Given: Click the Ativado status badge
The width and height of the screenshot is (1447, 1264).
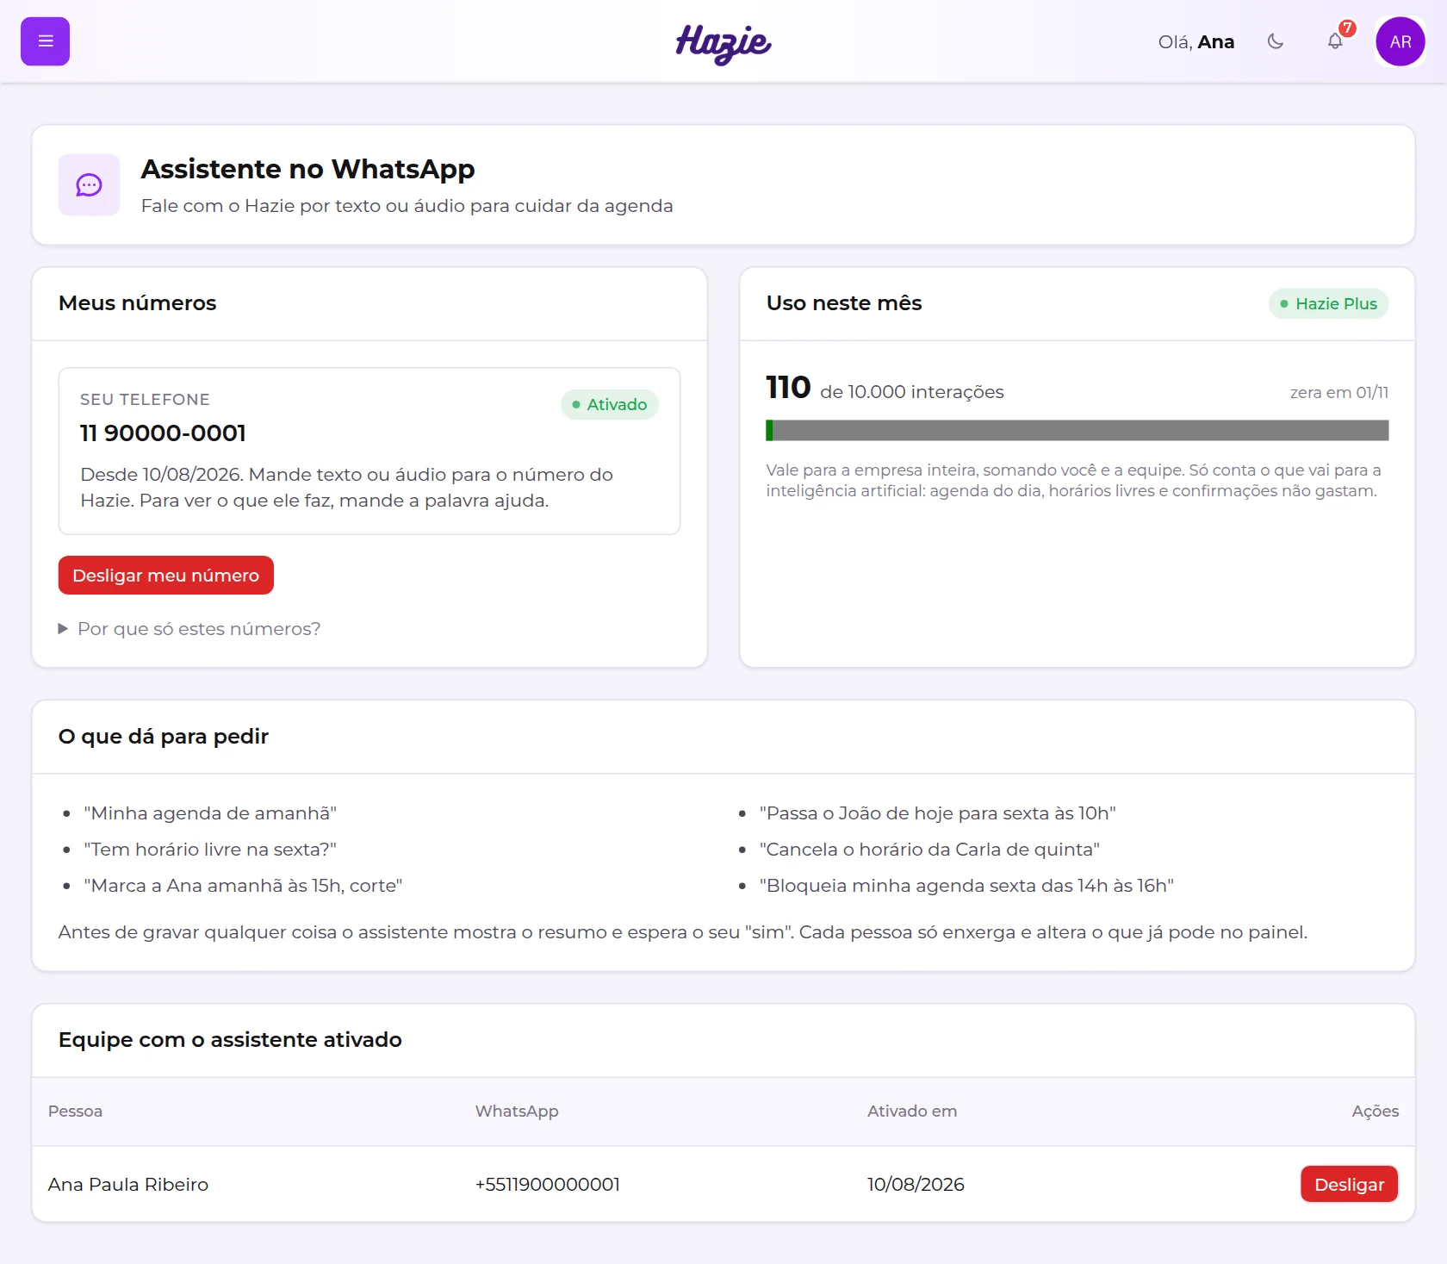Looking at the screenshot, I should [x=610, y=405].
